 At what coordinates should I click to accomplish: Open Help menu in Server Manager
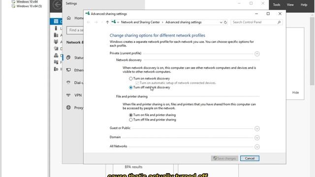tap(304, 4)
